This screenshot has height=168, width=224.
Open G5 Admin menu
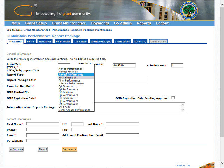coord(123,23)
